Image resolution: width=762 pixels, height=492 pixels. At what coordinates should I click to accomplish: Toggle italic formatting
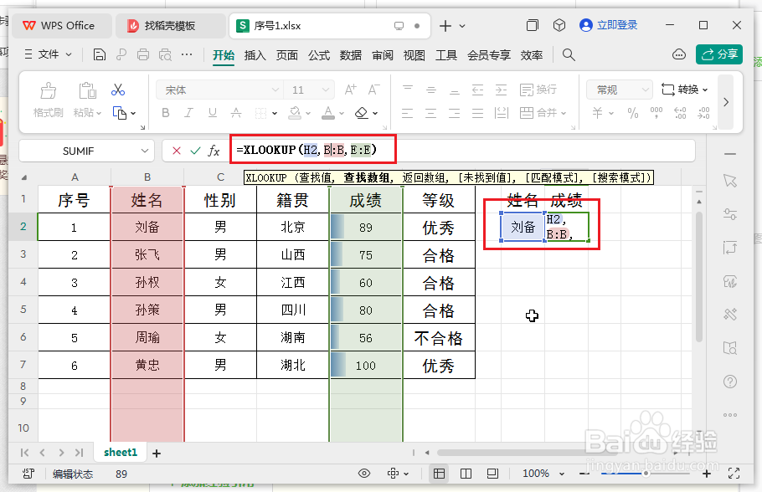[188, 113]
